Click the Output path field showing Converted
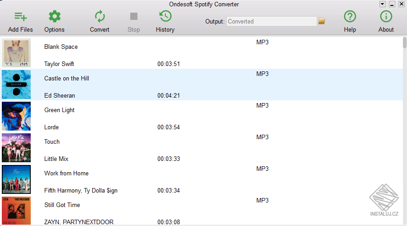The width and height of the screenshot is (407, 226). click(271, 21)
